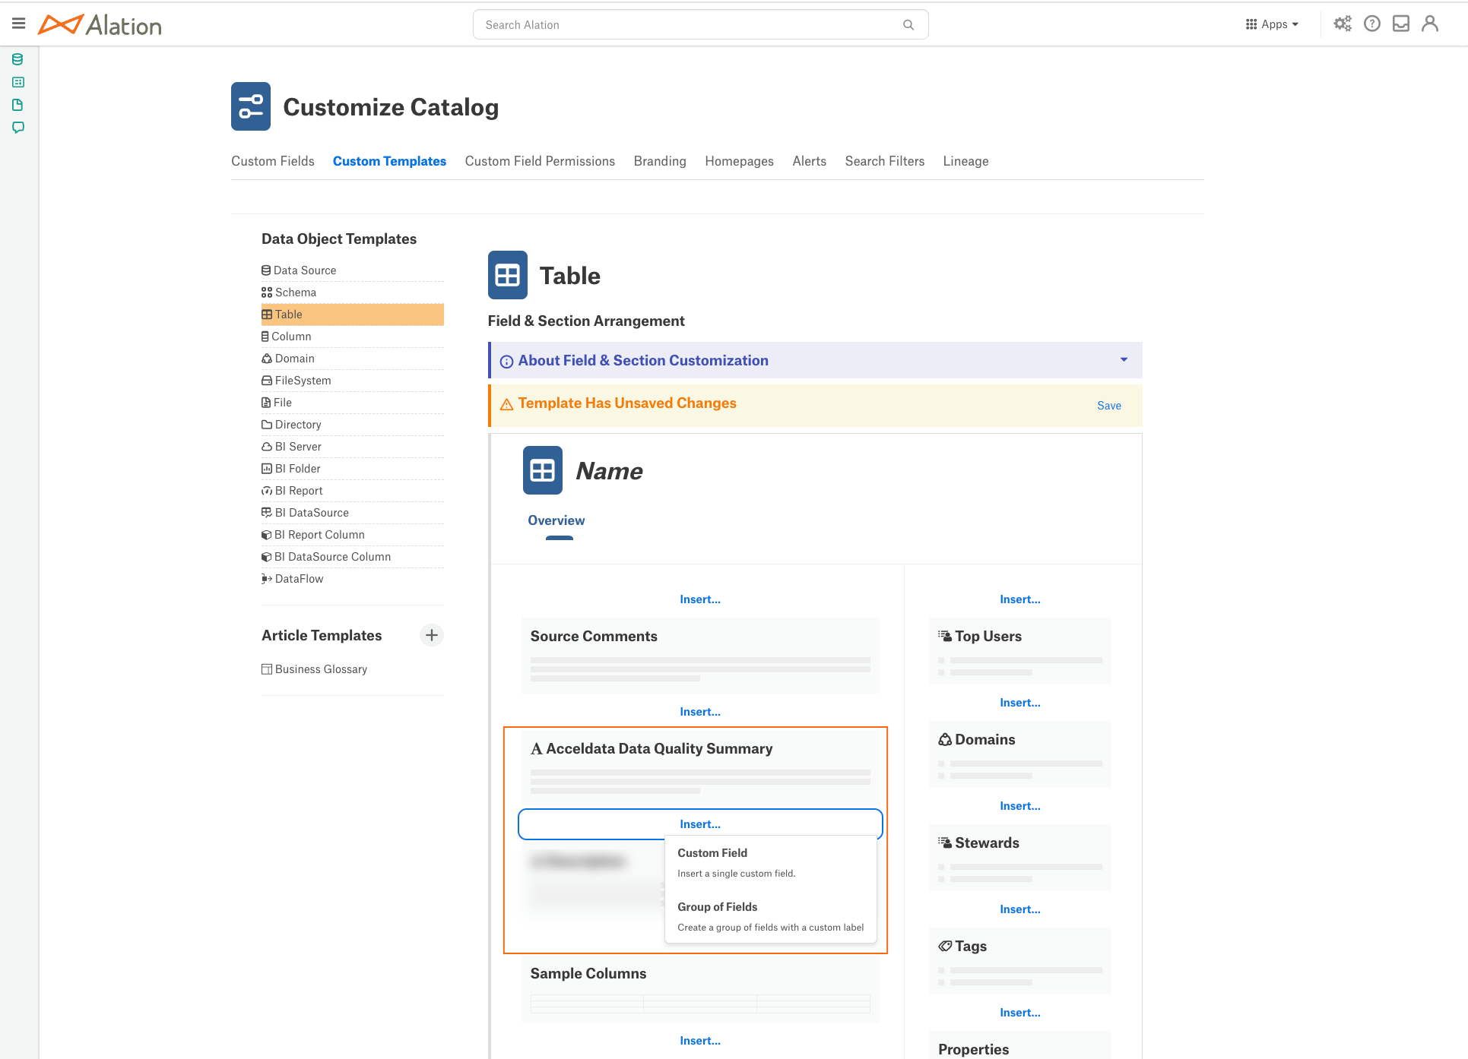Click Insert below Tags
The width and height of the screenshot is (1468, 1059).
(x=1020, y=1013)
